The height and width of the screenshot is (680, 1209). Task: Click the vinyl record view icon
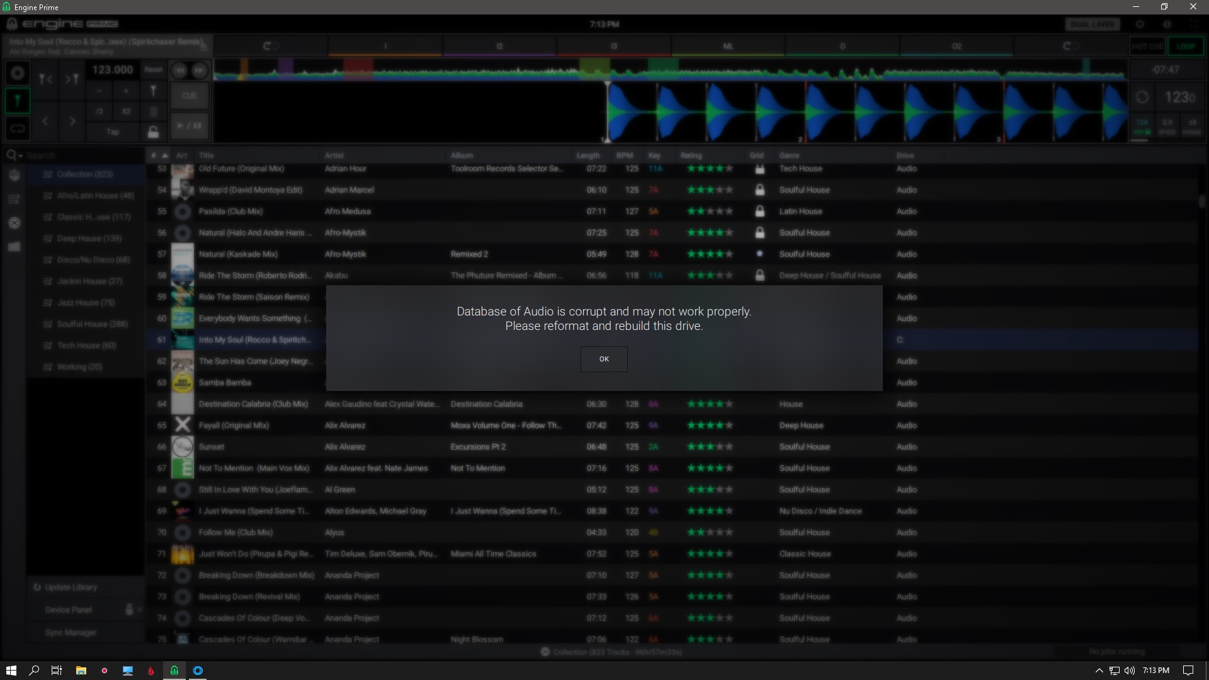[x=18, y=74]
